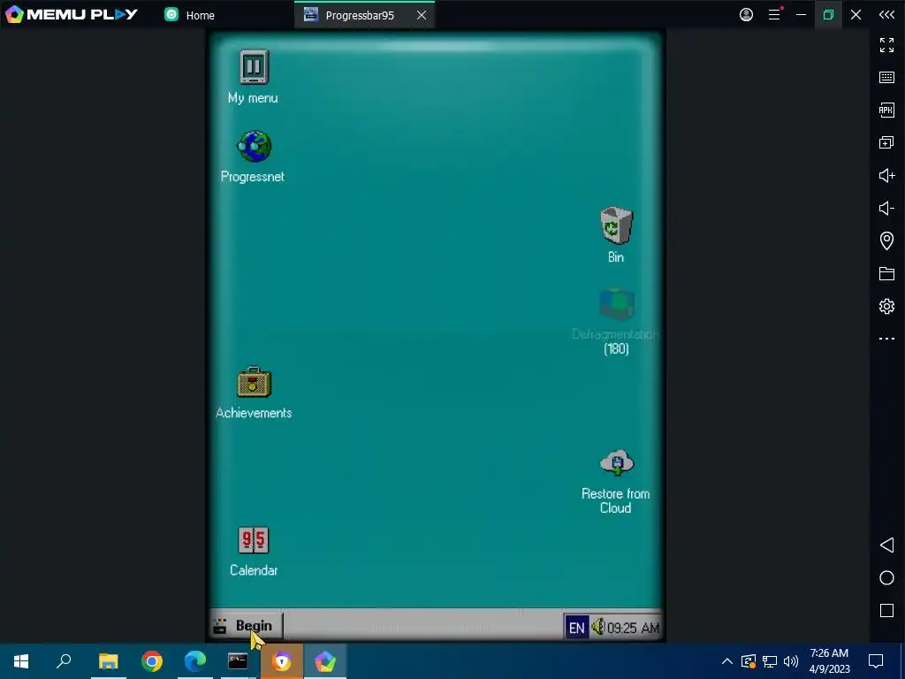This screenshot has height=679, width=905.
Task: Launch Microsoft Edge from the taskbar
Action: pos(195,661)
